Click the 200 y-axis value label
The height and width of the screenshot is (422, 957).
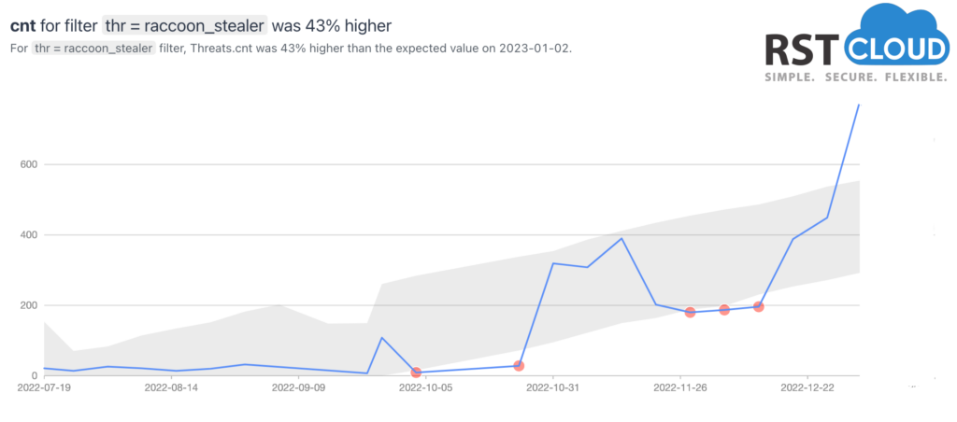pyautogui.click(x=30, y=305)
